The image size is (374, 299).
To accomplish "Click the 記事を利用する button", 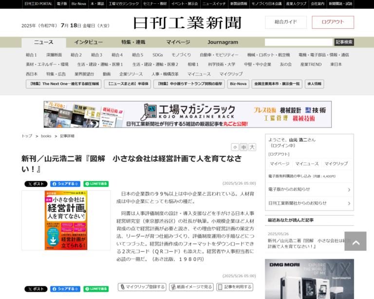I will [235, 287].
